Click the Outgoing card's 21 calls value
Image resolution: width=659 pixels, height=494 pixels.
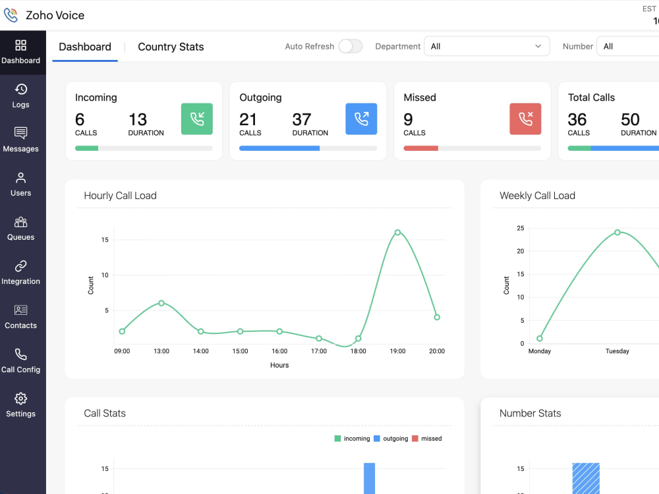pyautogui.click(x=248, y=120)
